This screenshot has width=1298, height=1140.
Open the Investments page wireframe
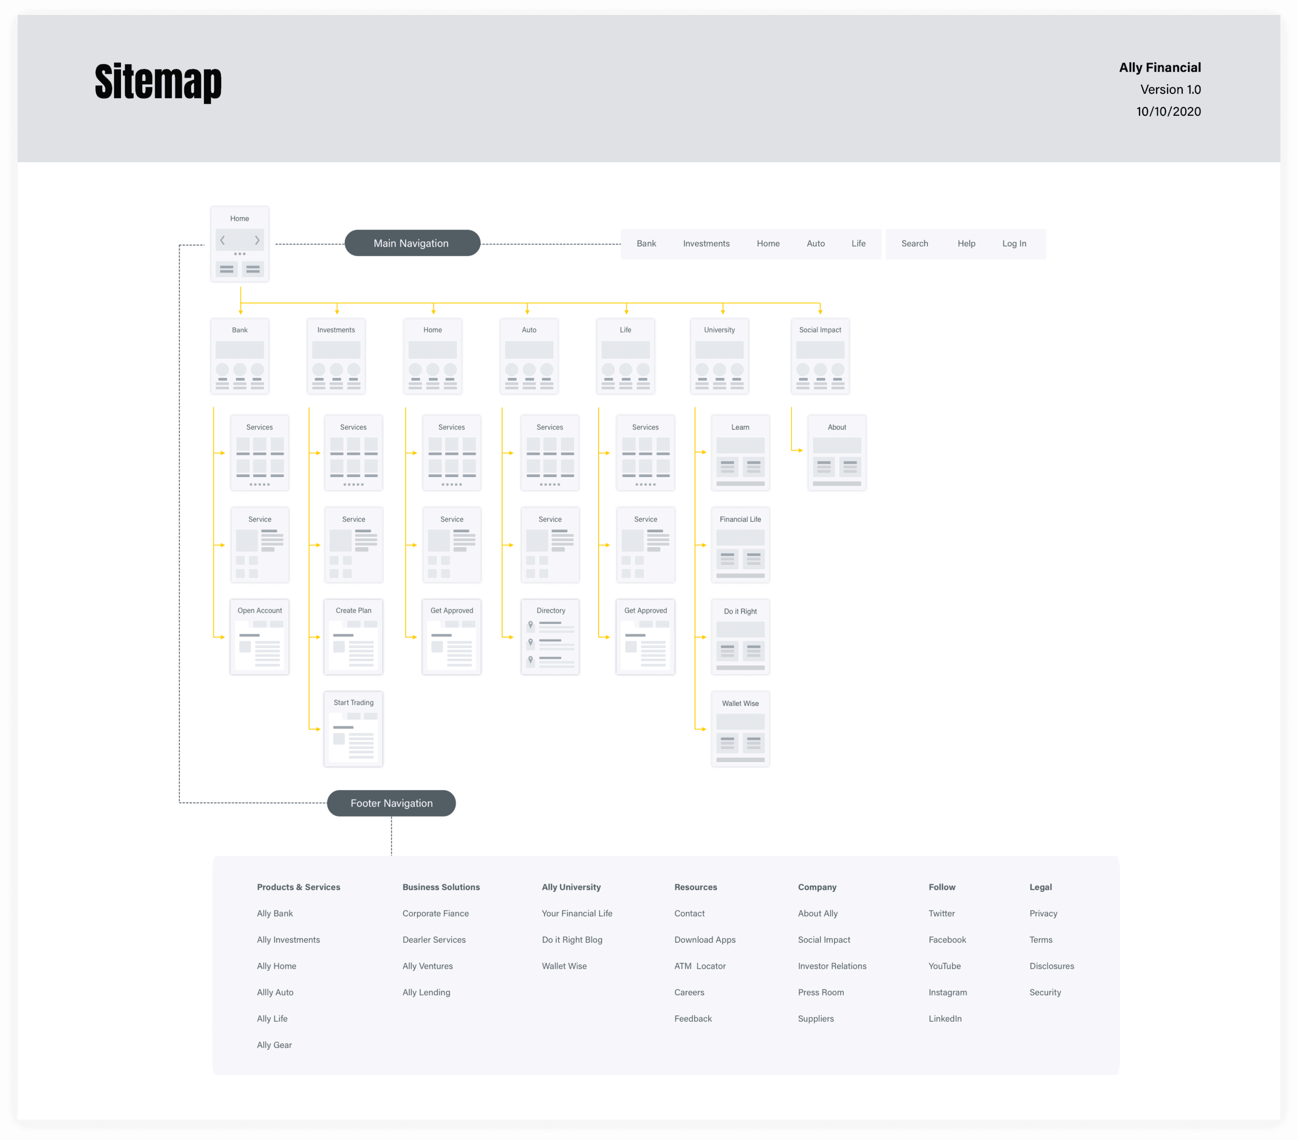(x=336, y=356)
